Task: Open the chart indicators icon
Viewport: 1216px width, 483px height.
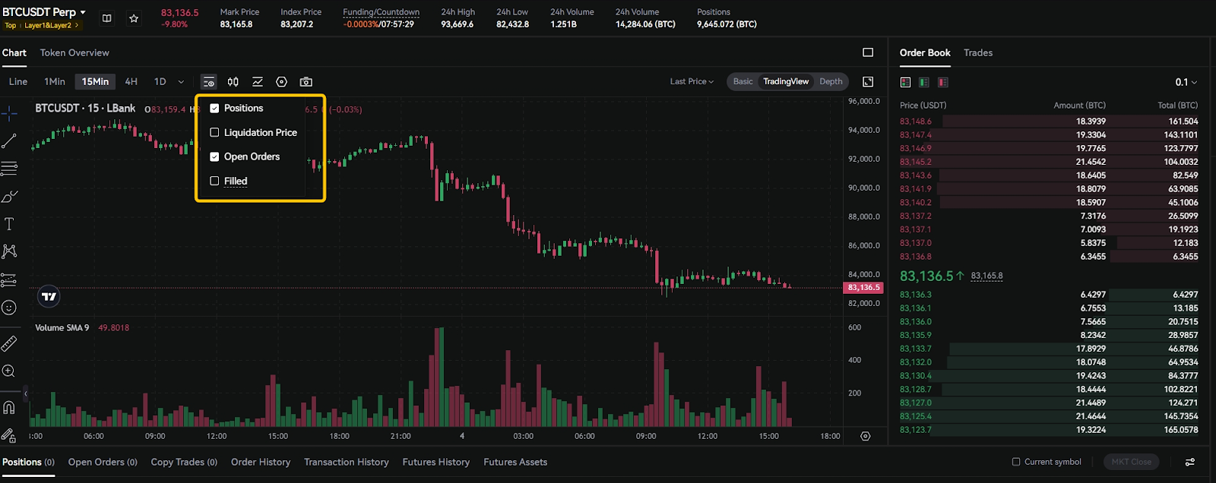Action: coord(258,82)
